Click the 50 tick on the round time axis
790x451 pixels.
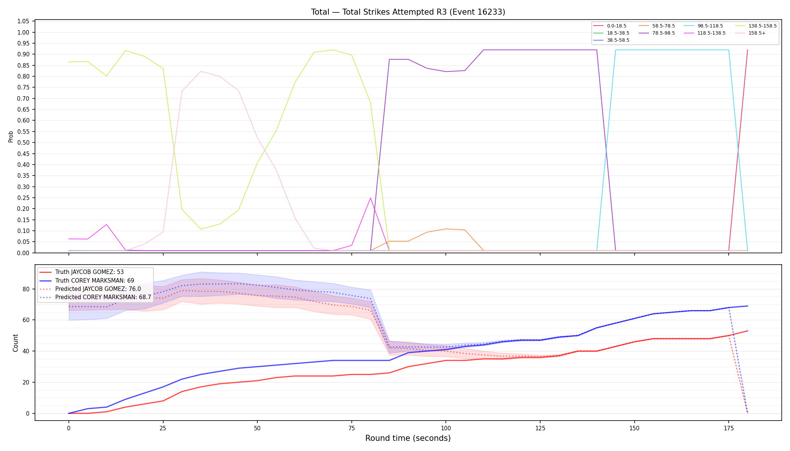tap(257, 428)
